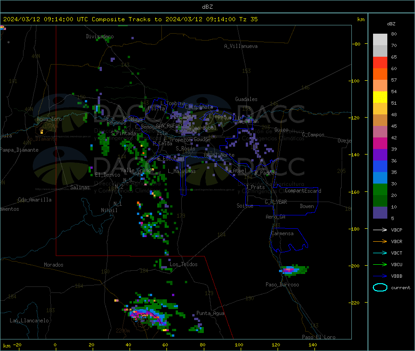Viewport: 415px width, 351px height.
Task: Click the orange VBCR arrow in legend
Action: (x=380, y=241)
